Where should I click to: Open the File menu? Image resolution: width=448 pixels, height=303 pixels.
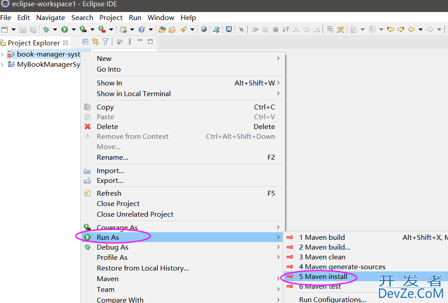tap(6, 18)
